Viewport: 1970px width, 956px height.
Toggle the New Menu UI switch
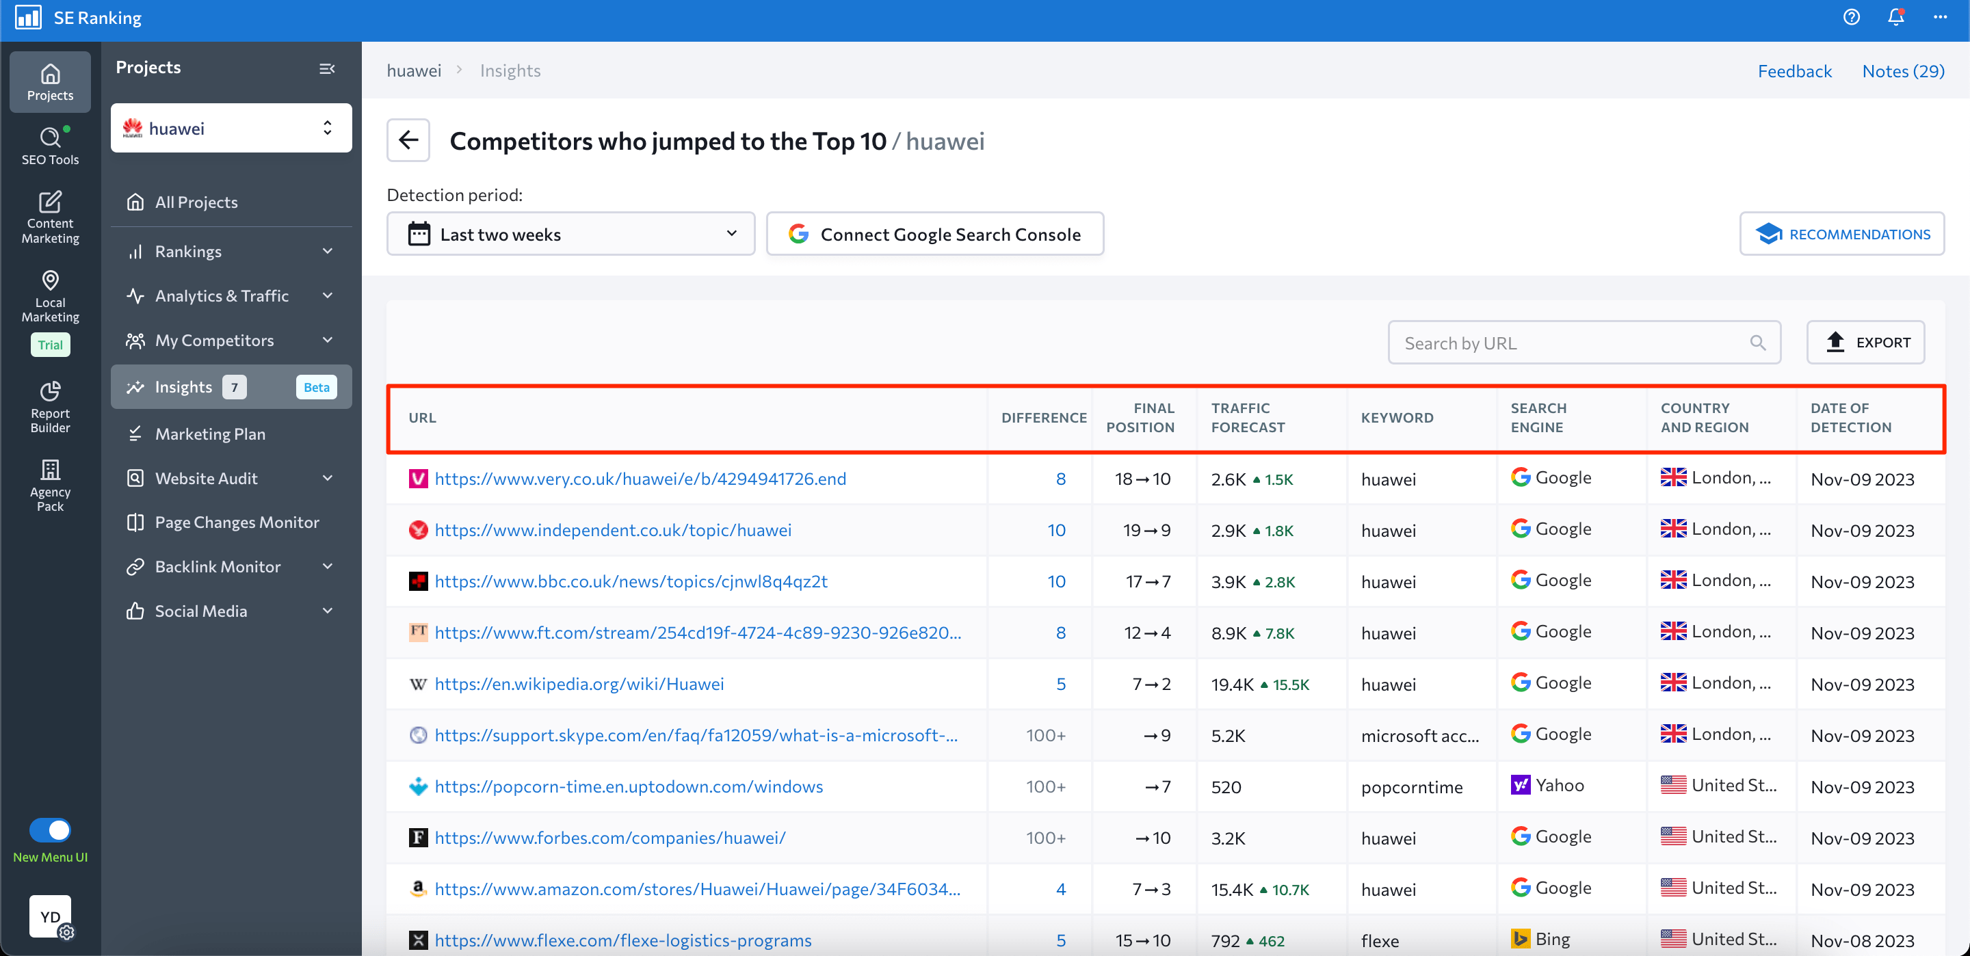51,829
